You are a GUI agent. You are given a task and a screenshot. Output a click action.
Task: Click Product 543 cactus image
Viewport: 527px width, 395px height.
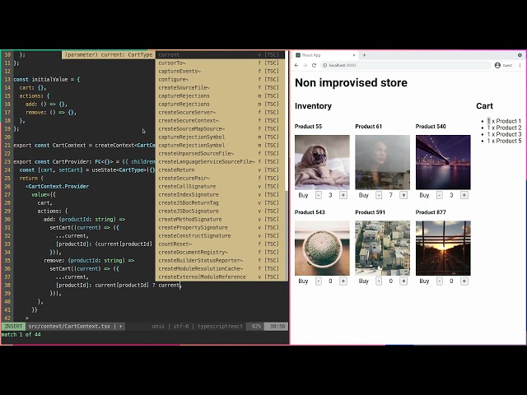point(322,249)
